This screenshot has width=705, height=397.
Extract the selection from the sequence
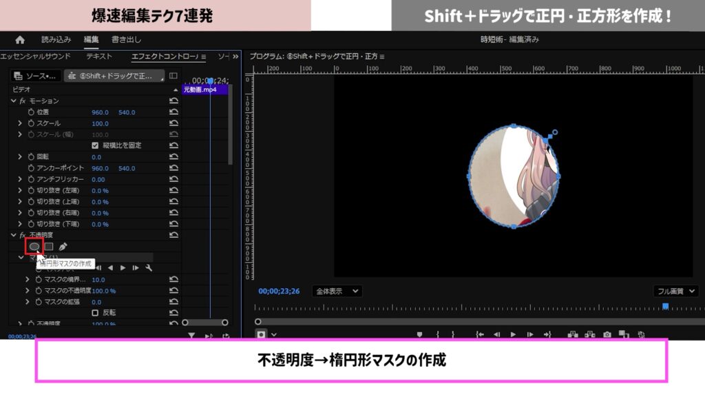click(590, 334)
